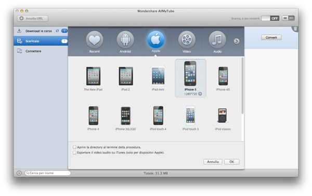
Task: Open Download in corso section
Action: tap(41, 31)
